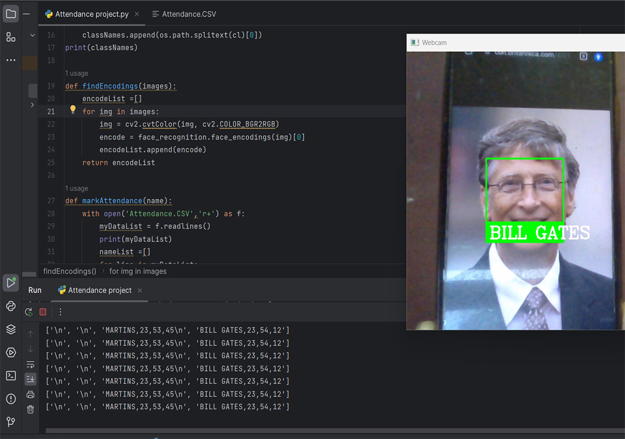Screen dimensions: 625x439
Task: Open the Structure tool window icon
Action: pyautogui.click(x=11, y=37)
